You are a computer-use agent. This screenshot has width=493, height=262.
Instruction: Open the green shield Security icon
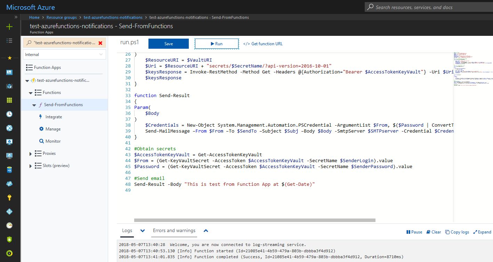point(9,239)
